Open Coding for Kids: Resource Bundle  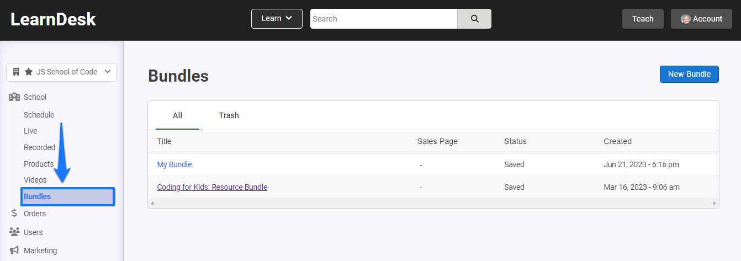[x=212, y=187]
